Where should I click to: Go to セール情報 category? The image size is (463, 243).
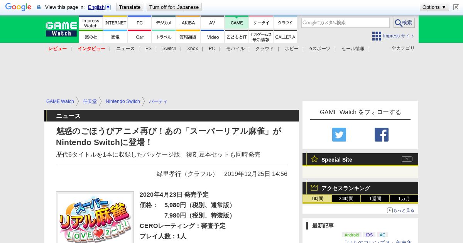click(353, 49)
